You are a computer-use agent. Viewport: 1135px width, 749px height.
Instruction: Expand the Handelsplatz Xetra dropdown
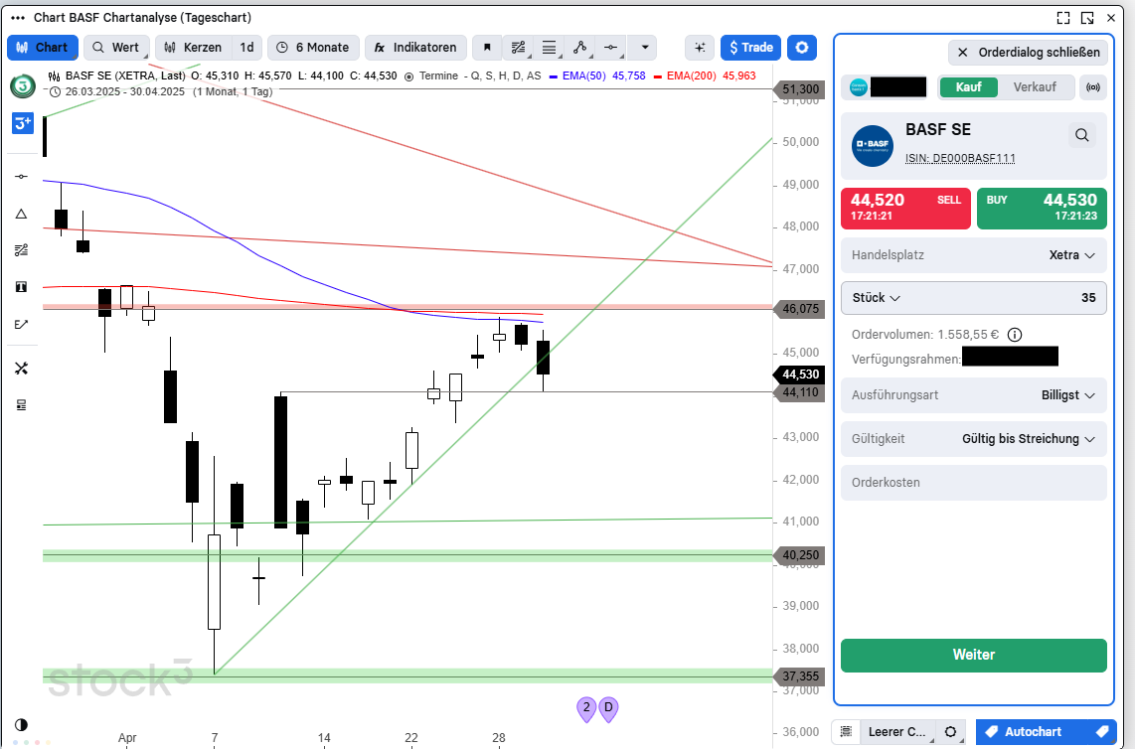(974, 254)
